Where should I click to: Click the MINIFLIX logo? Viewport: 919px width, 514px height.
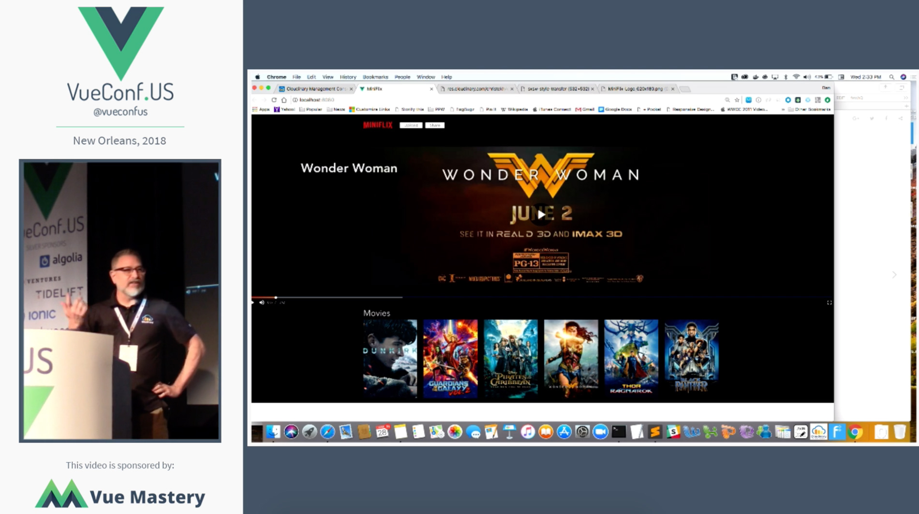(378, 125)
